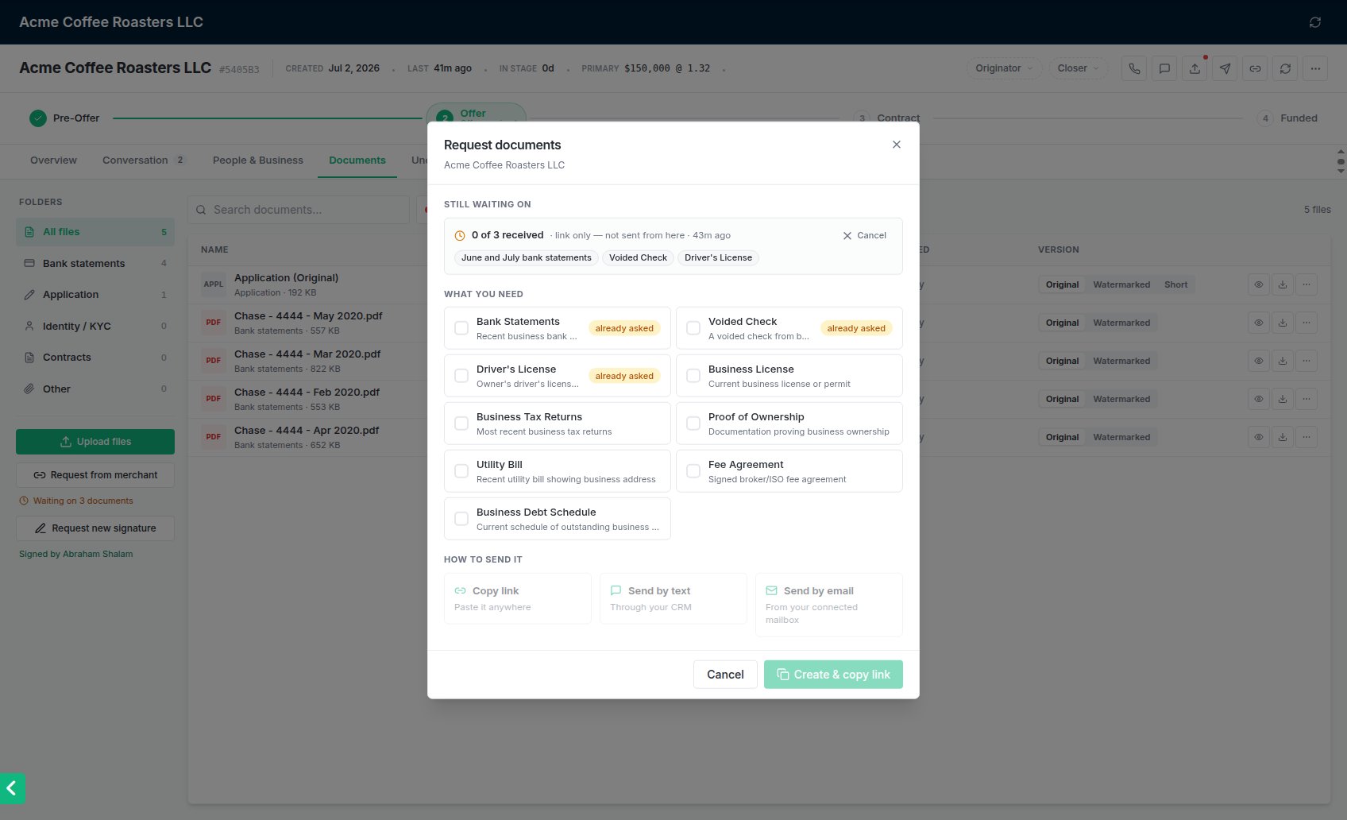
Task: Select Watermarked version for Application (Original)
Action: [1121, 284]
